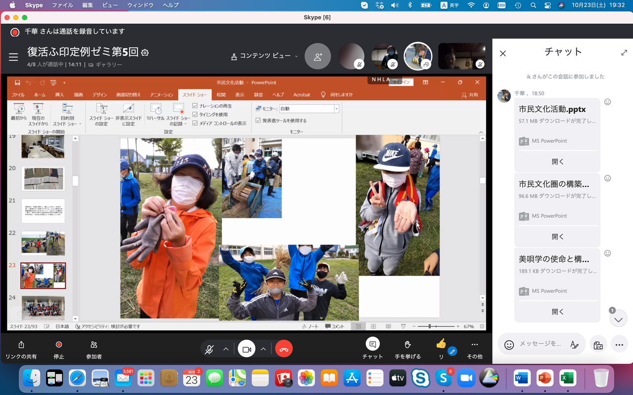The width and height of the screenshot is (633, 395).
Task: React to the 市民文化圏の構築 file message
Action: point(608,178)
